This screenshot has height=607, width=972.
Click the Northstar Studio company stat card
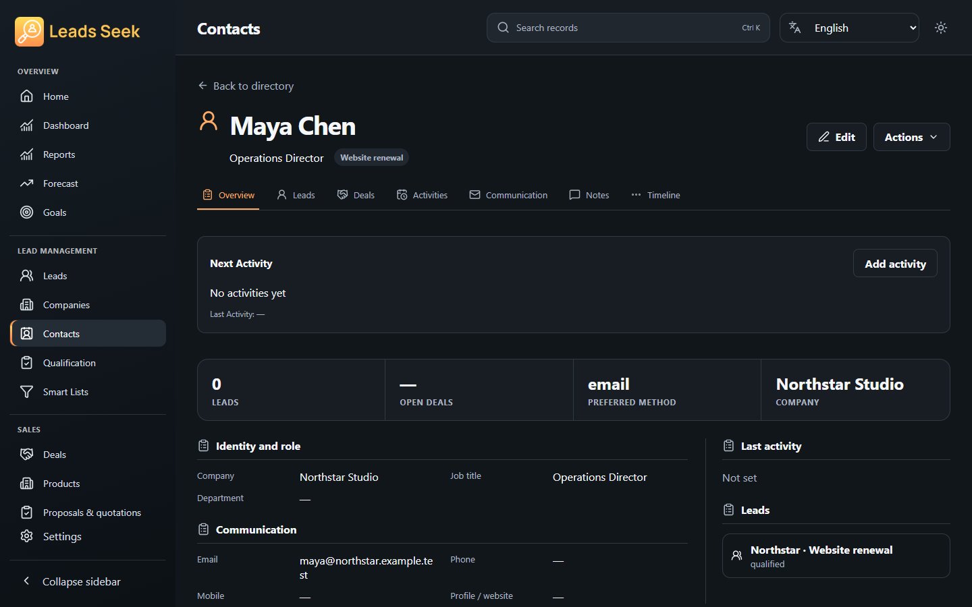[x=855, y=390]
